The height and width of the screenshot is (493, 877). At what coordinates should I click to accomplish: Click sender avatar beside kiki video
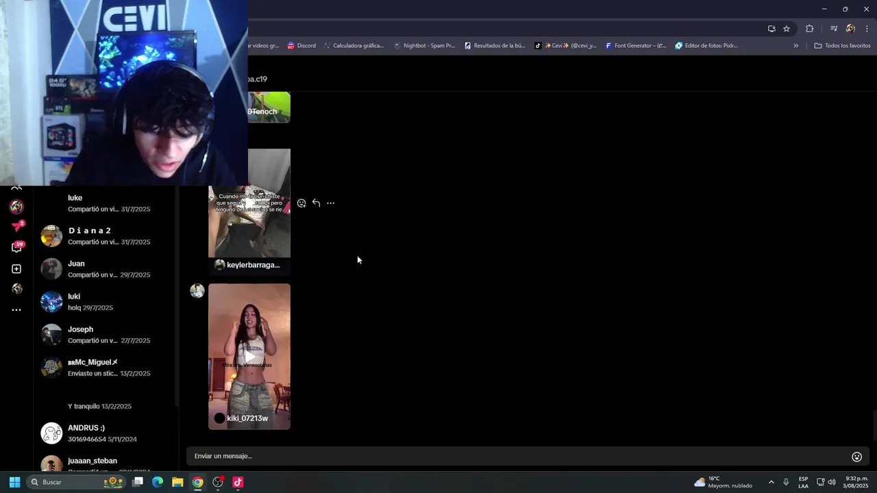coord(197,291)
